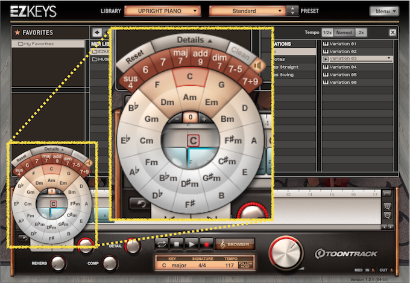Viewport: 410px width, 283px height.
Task: Choose Am chord on the smaller chord wheel
Action: (x=51, y=180)
